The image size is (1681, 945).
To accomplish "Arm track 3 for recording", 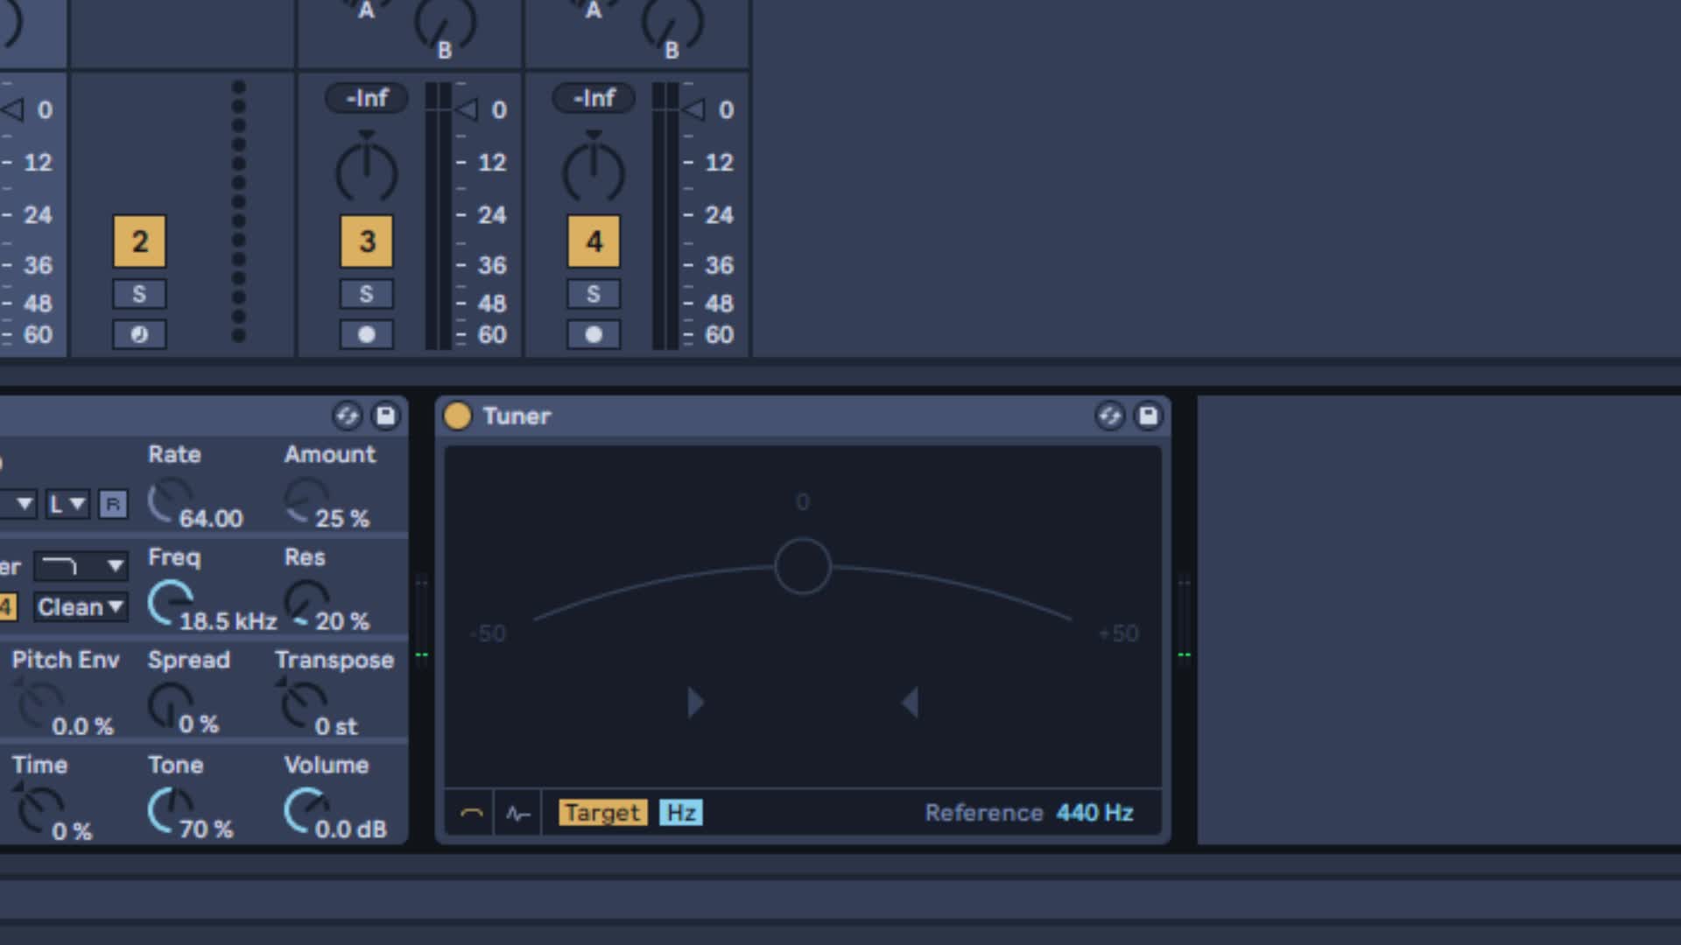I will point(366,334).
